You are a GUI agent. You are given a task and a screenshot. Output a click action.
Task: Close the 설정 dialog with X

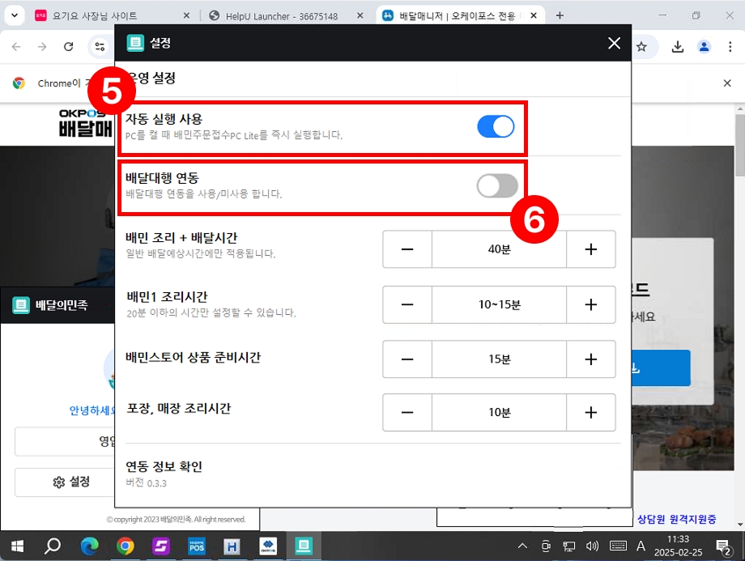click(614, 44)
